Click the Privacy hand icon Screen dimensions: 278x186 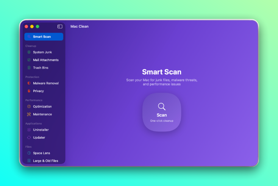point(29,91)
